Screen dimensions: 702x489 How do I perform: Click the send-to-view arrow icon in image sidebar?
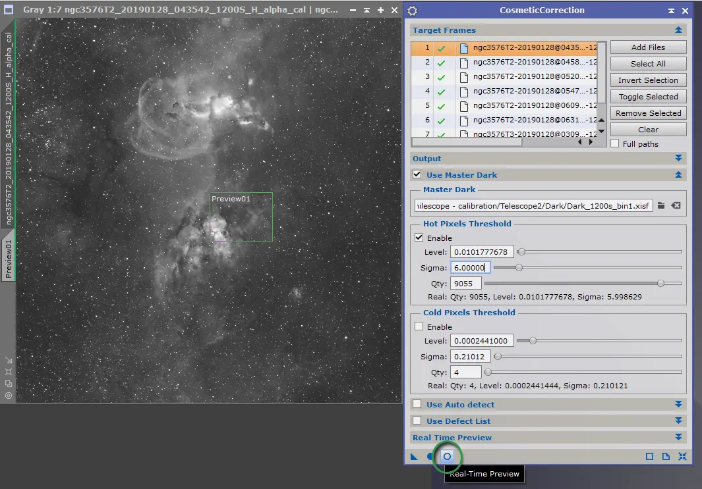9,360
